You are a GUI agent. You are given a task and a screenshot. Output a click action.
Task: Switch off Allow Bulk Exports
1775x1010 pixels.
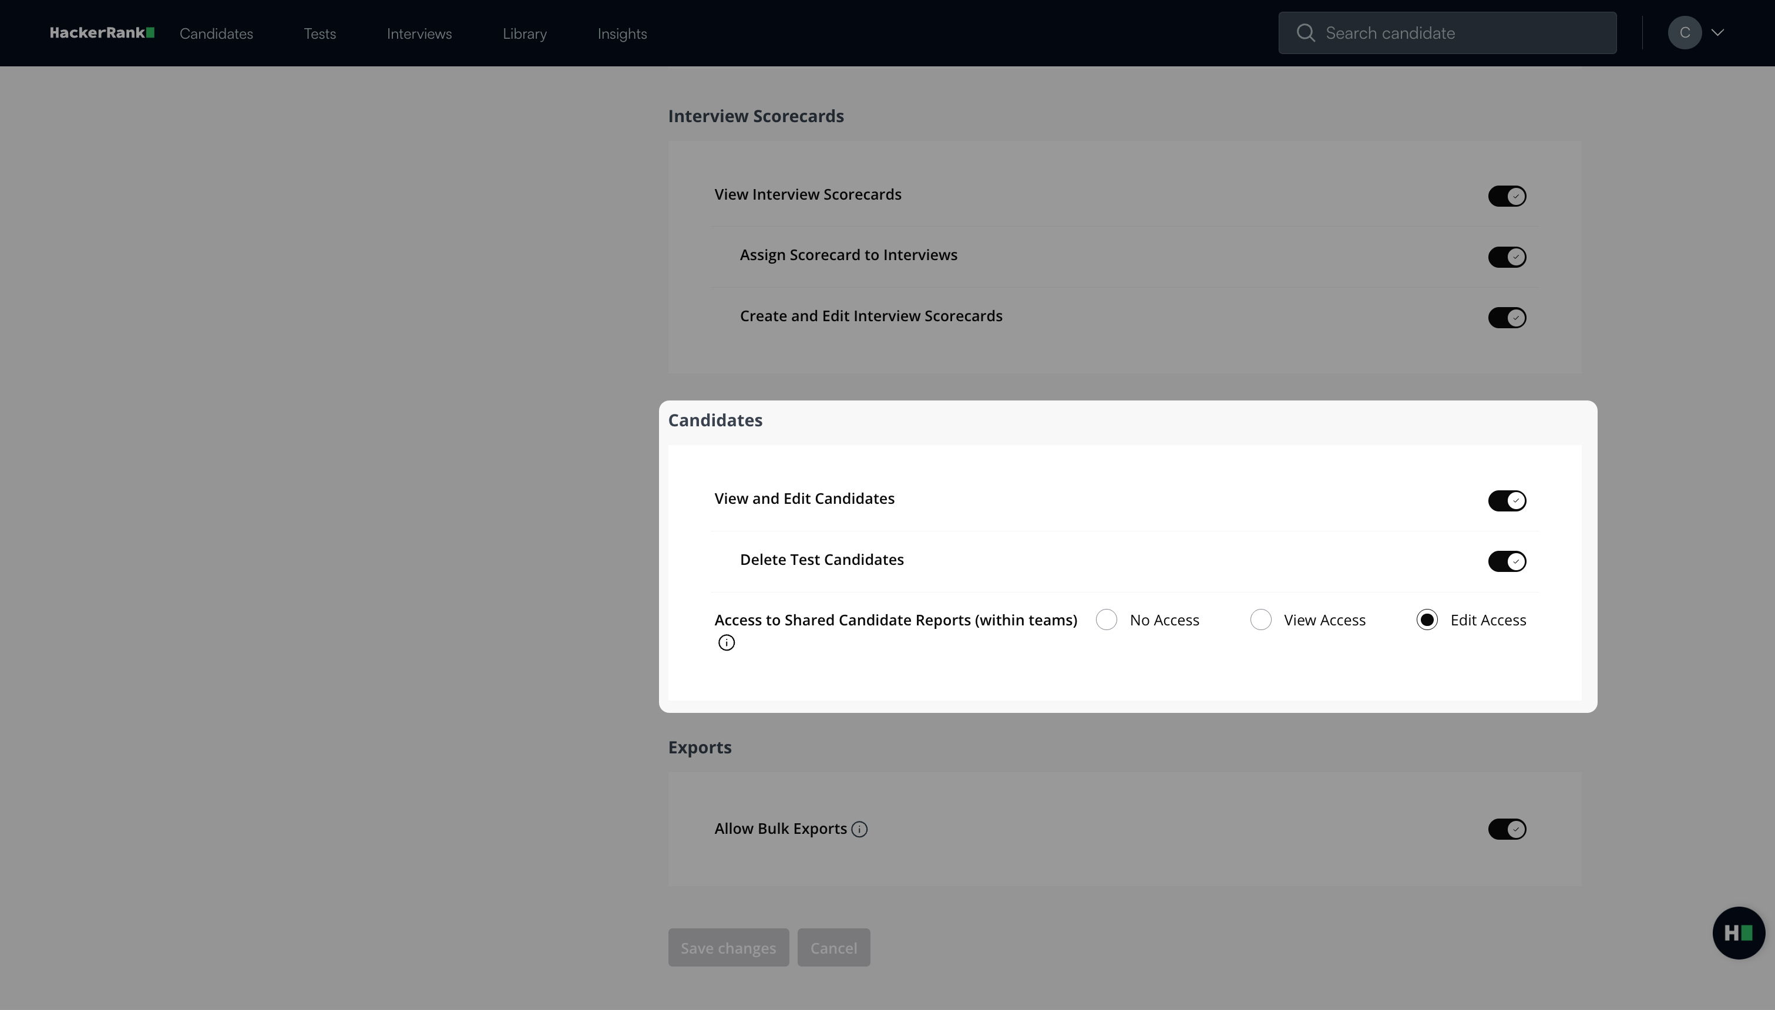(x=1507, y=829)
